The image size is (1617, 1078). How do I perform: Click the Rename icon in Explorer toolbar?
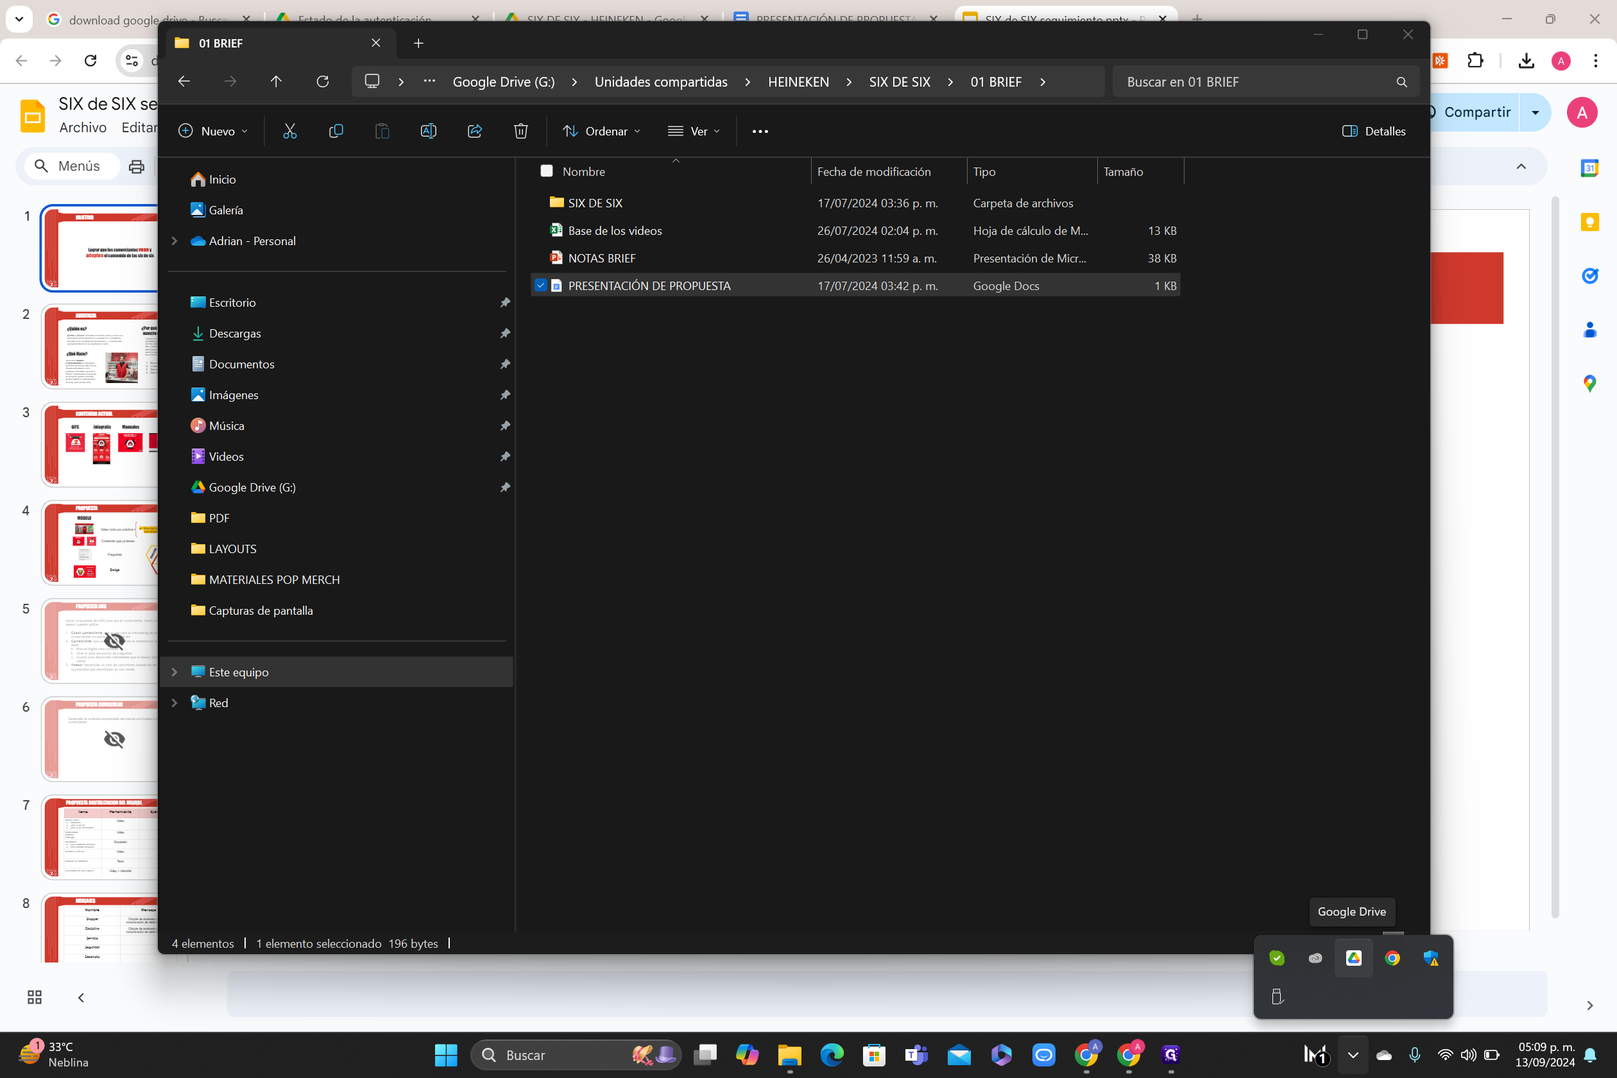(429, 131)
